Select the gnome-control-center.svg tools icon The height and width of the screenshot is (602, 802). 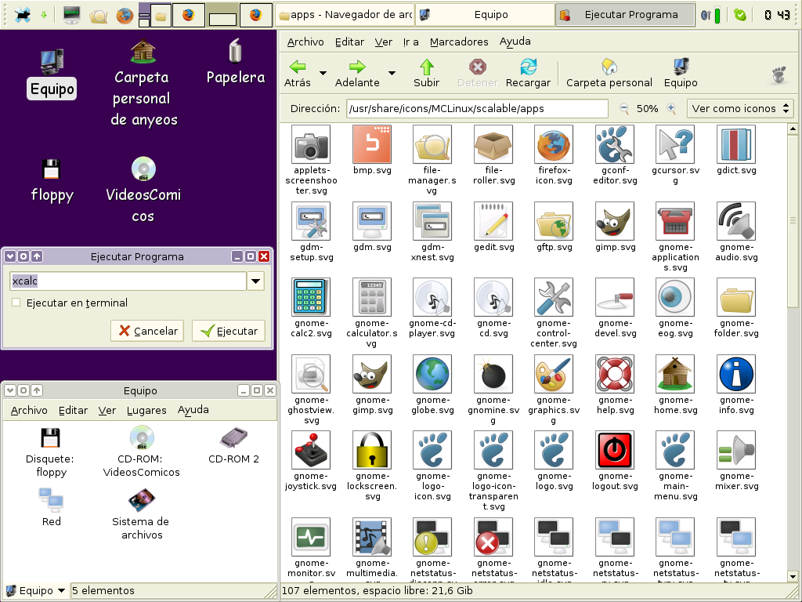coord(554,297)
